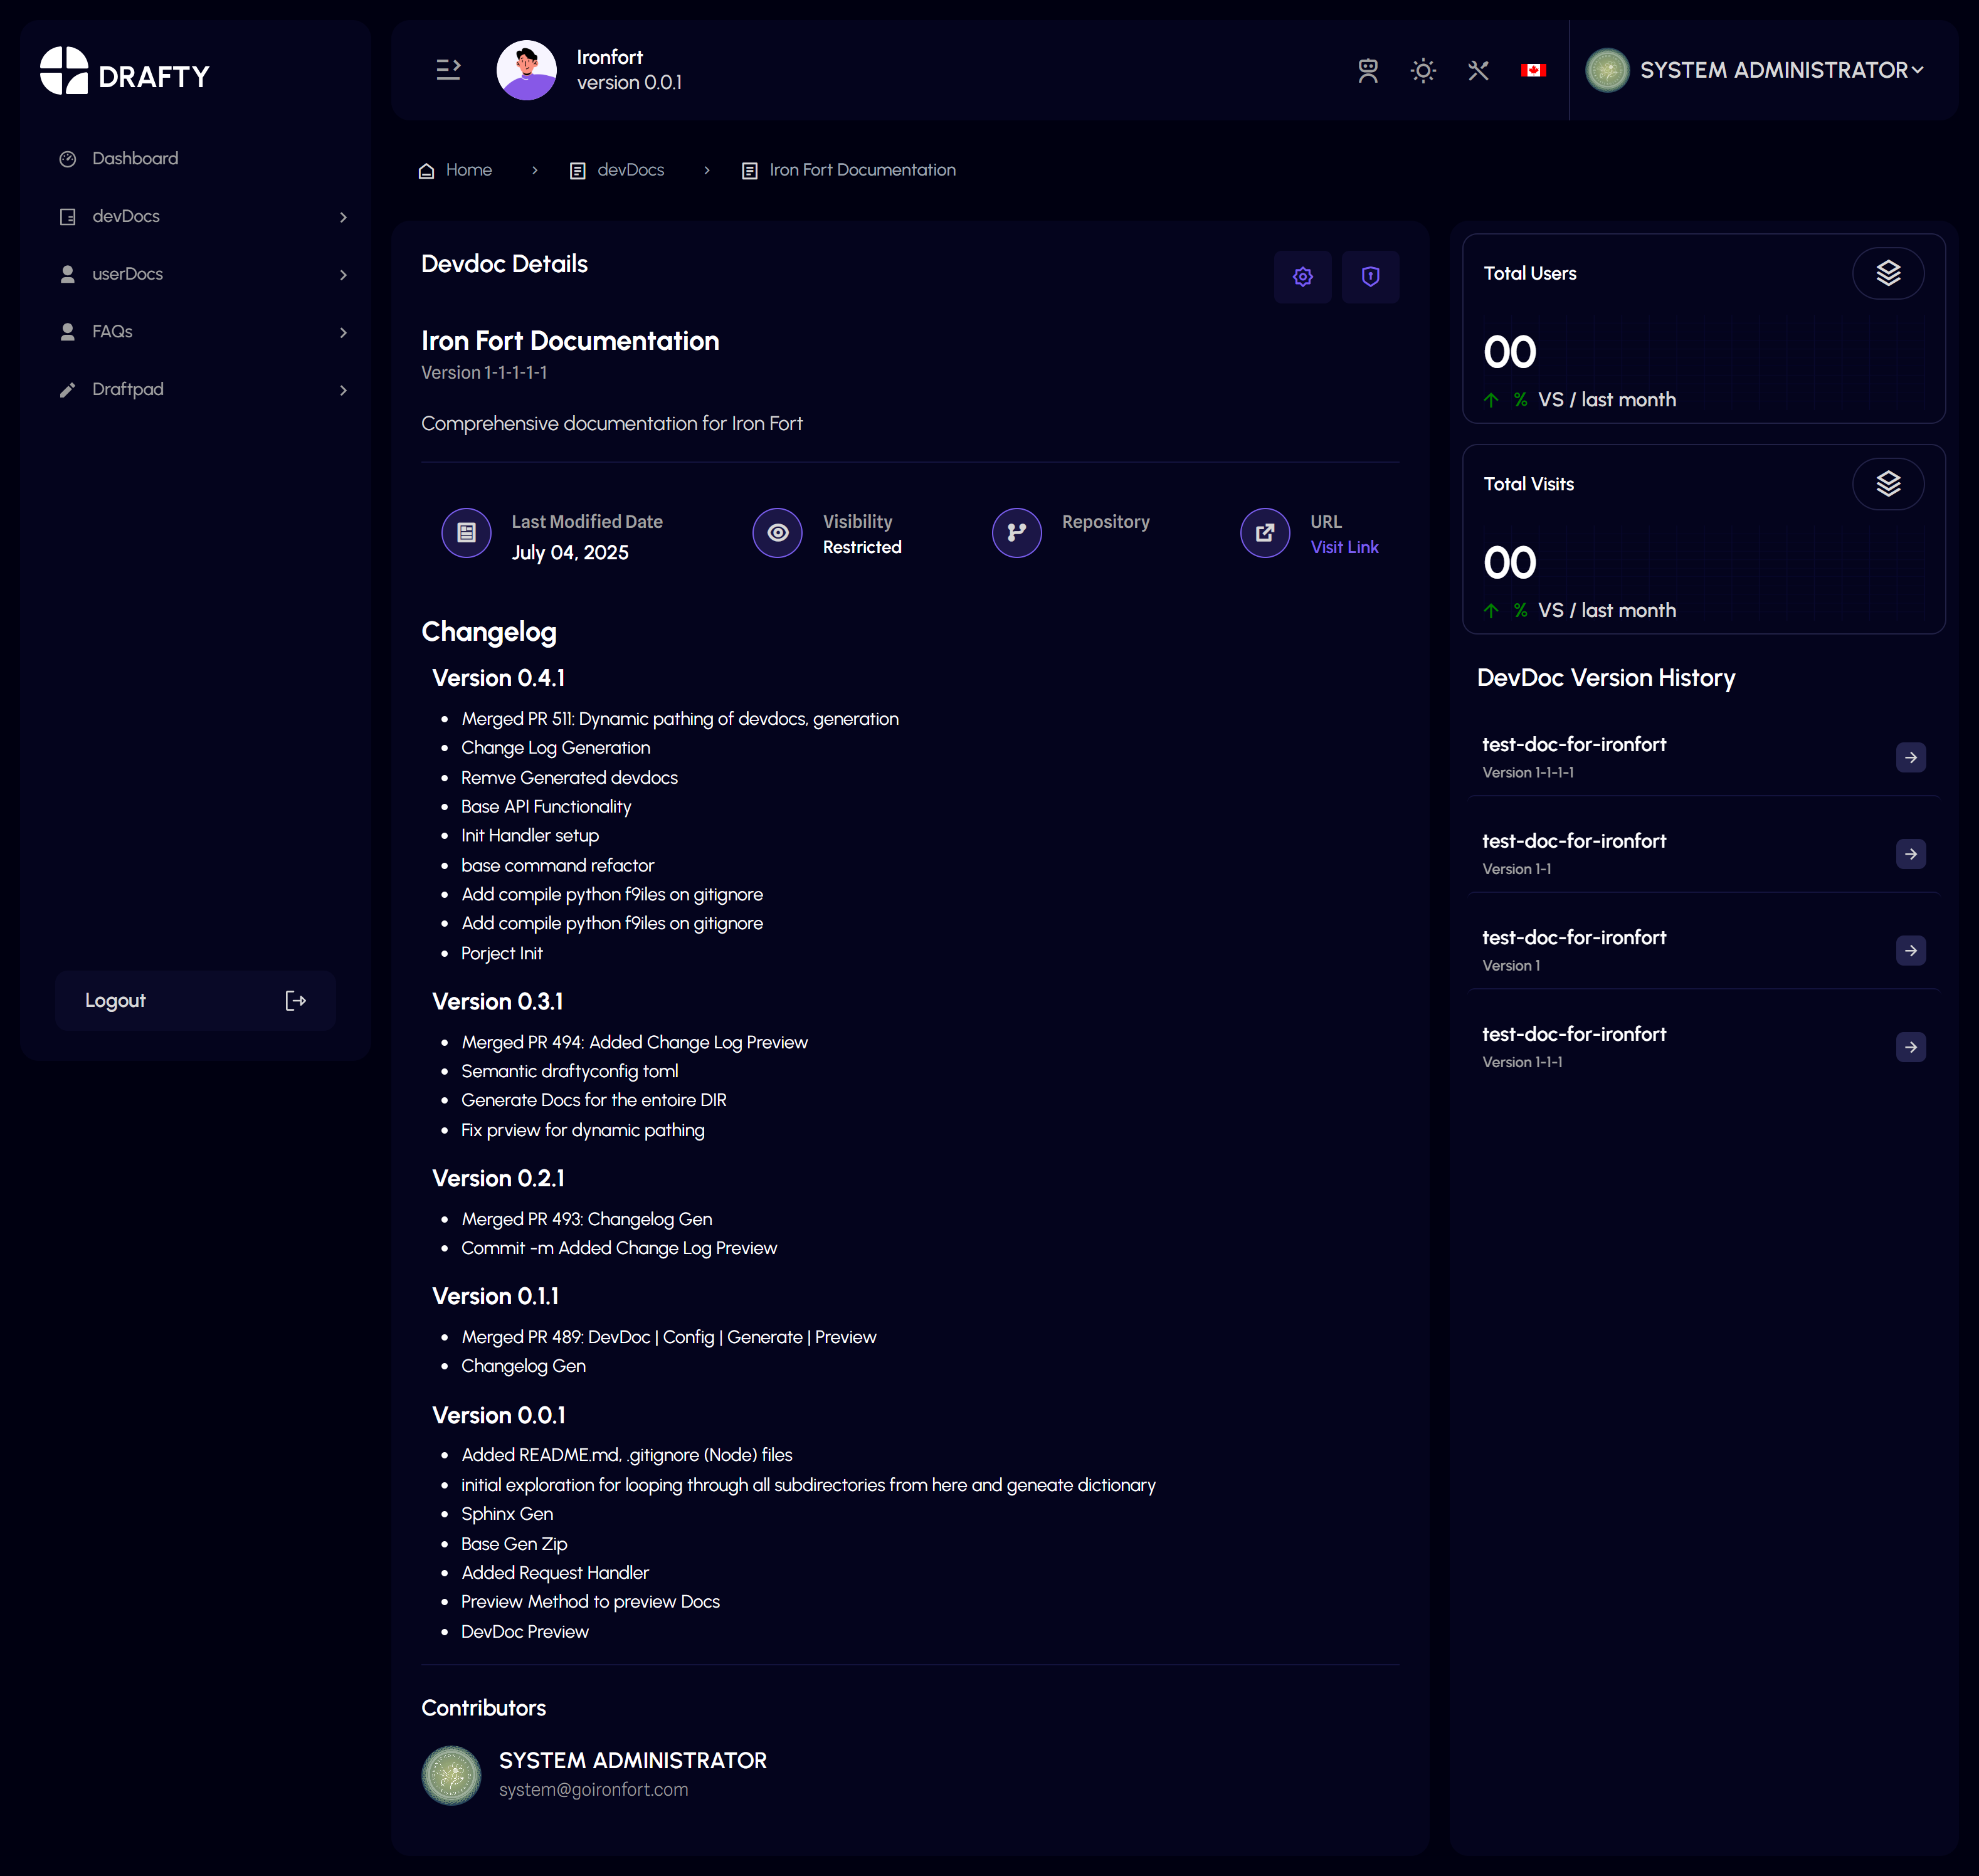Click the sidebar collapse hamburger icon

448,69
